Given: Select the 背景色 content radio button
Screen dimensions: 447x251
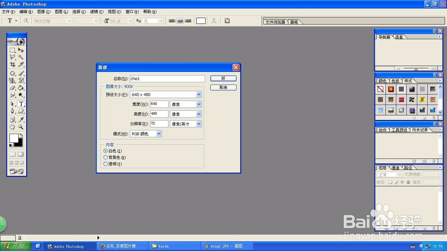Looking at the screenshot, I should pos(105,158).
